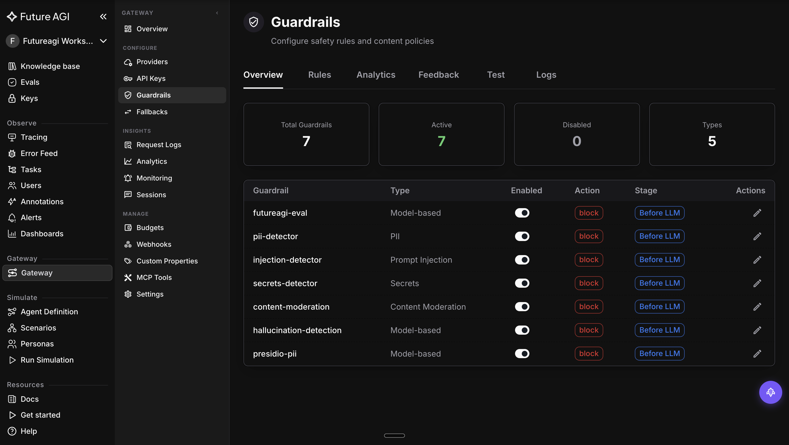
Task: Open Sessions under Insights
Action: click(x=172, y=195)
